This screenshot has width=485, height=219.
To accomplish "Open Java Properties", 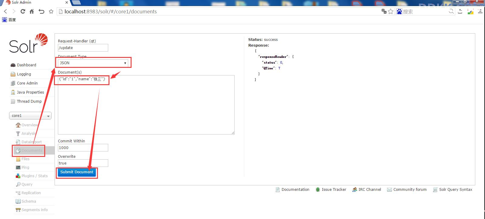I will [30, 92].
